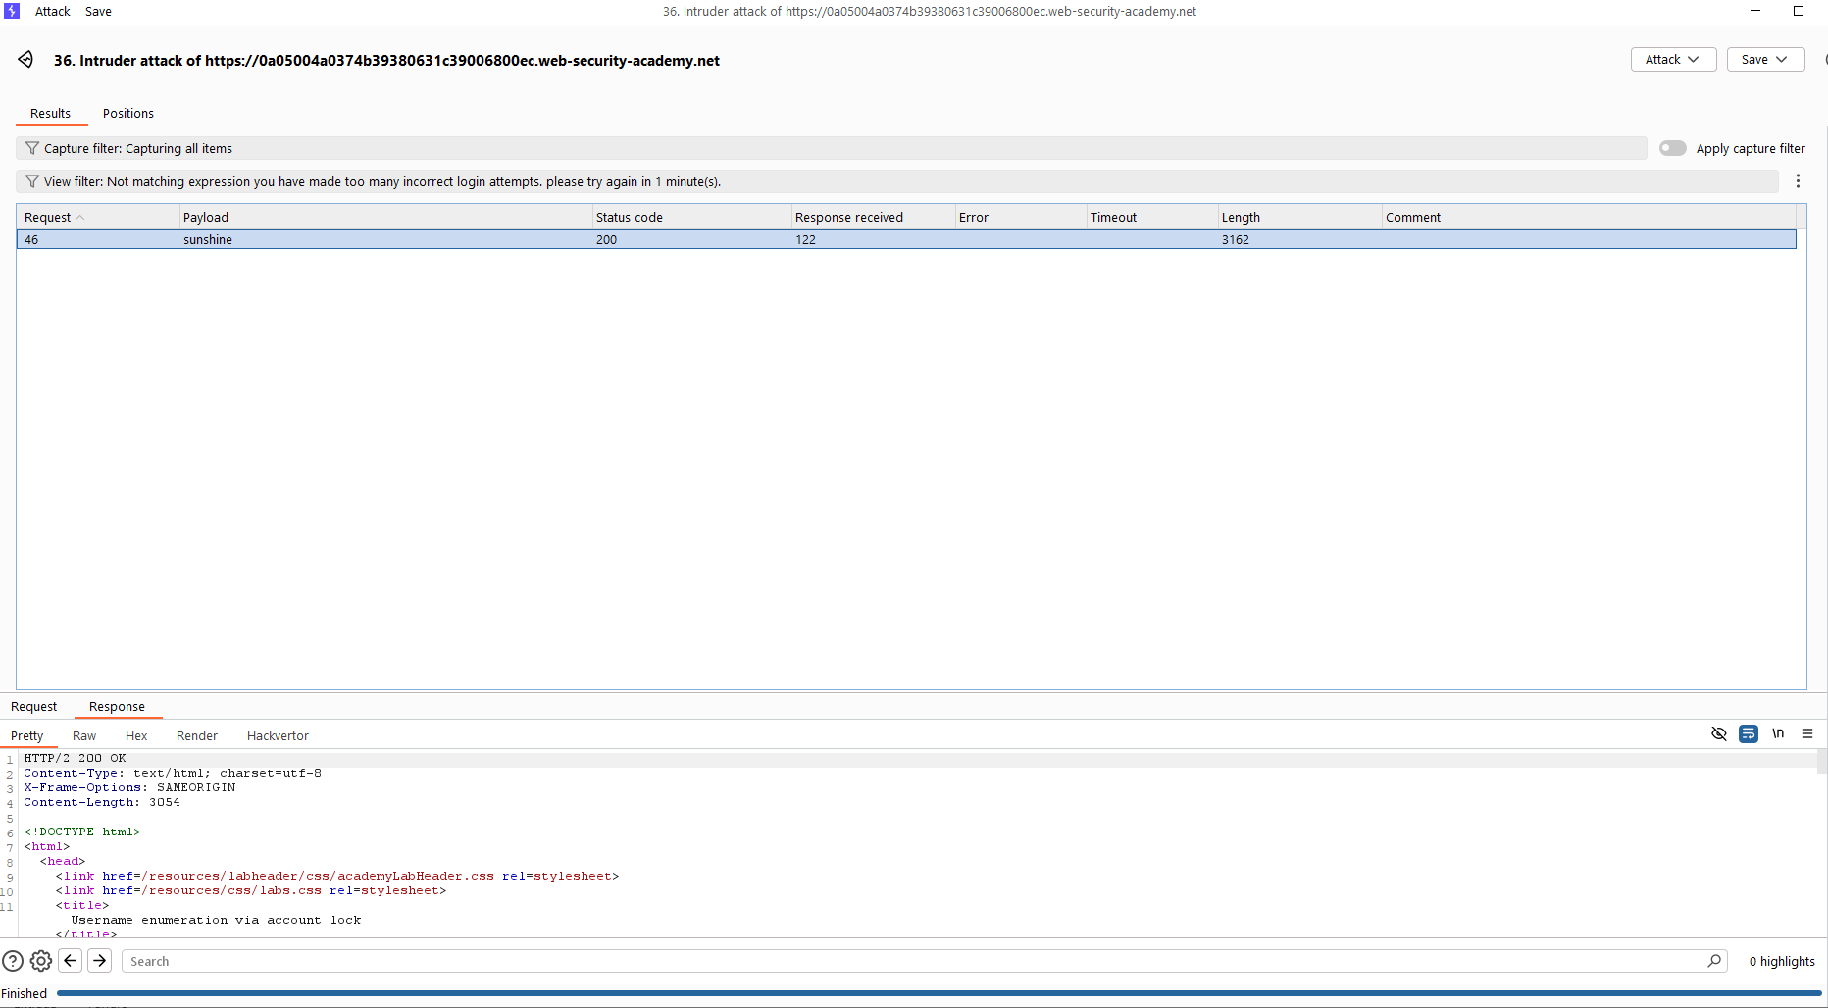Click the Burp Suite lightning logo icon
Viewport: 1828px width, 1008px height.
(x=12, y=11)
